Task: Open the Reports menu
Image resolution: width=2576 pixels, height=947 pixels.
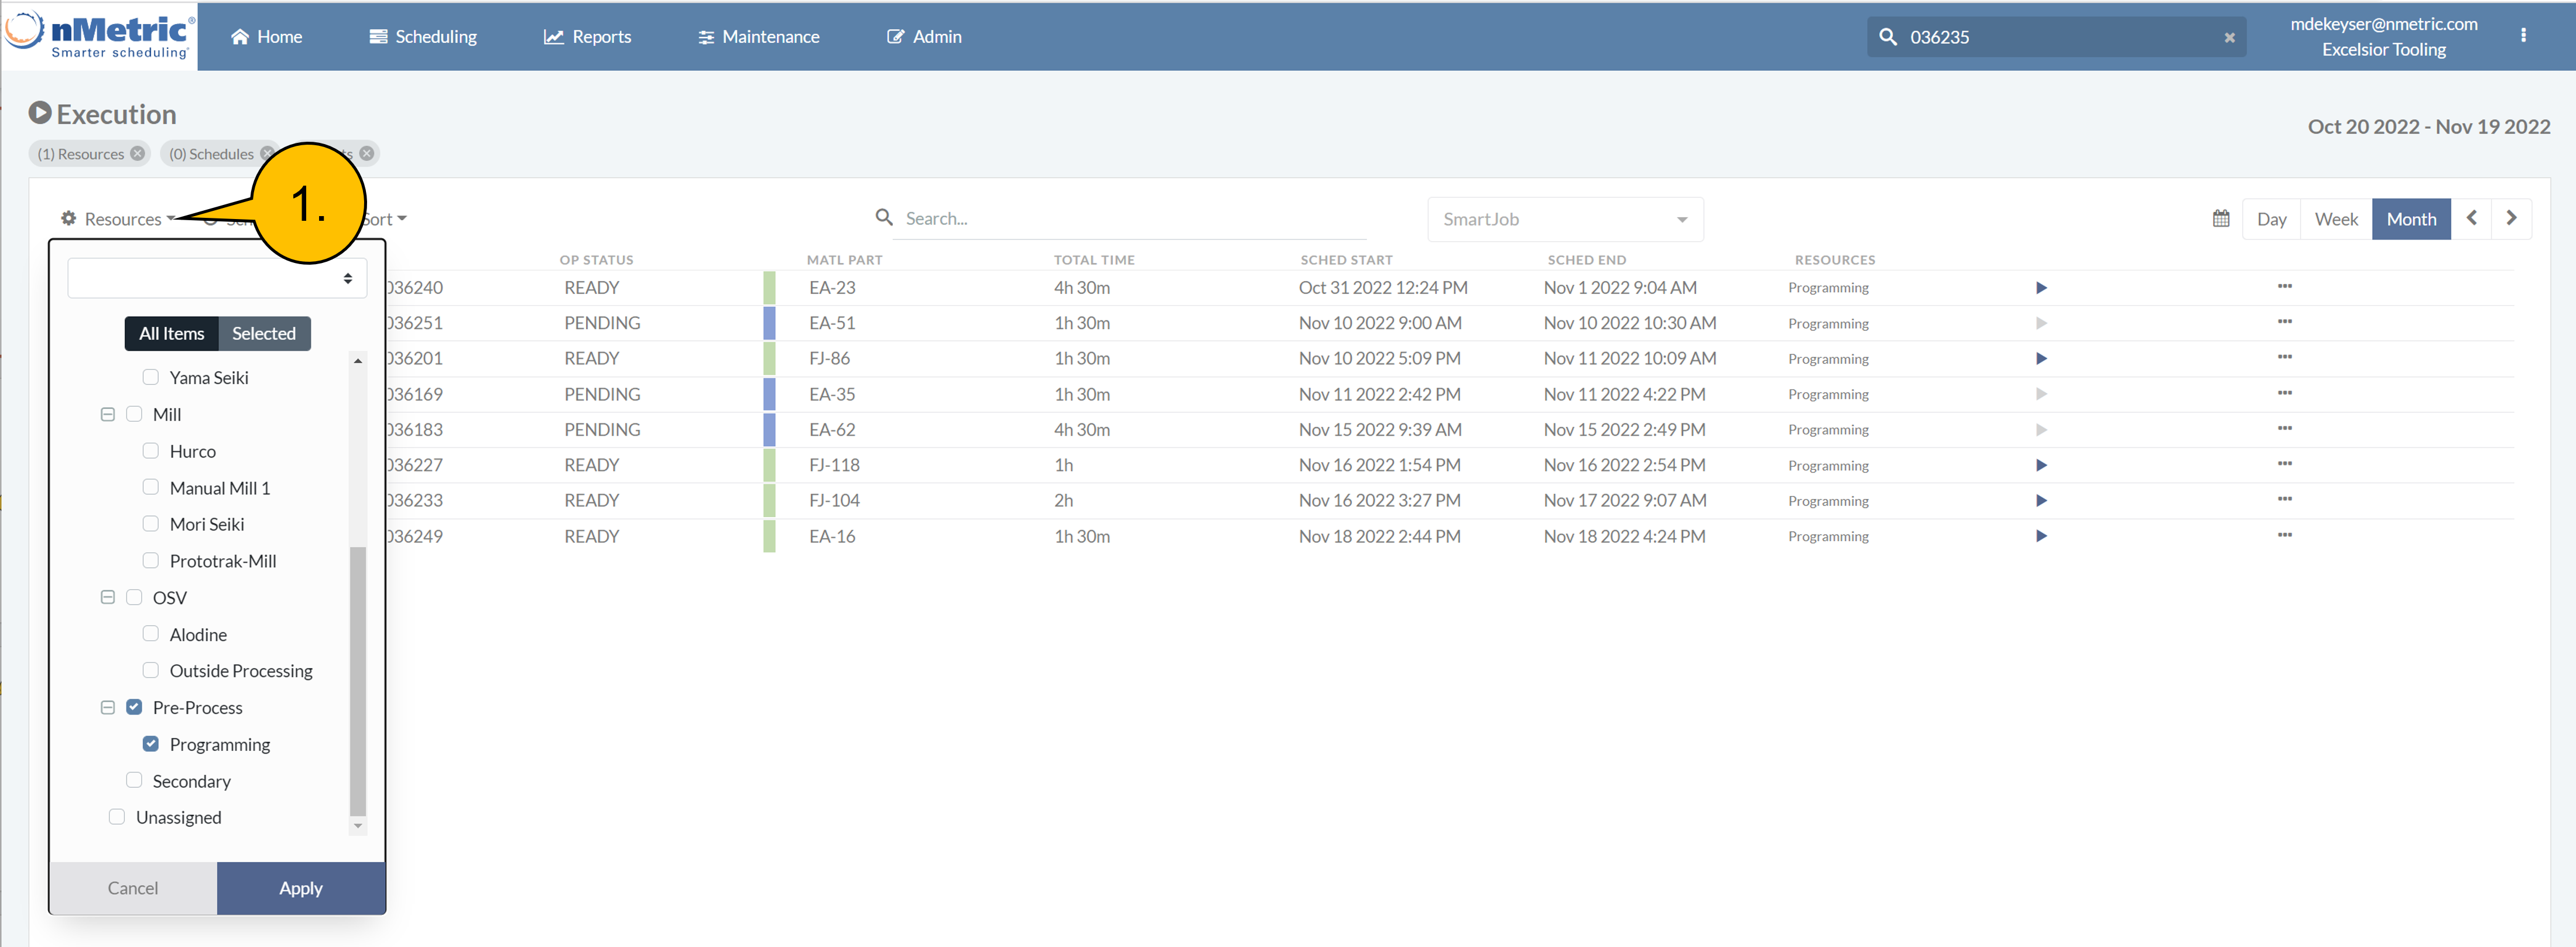Action: pos(587,37)
